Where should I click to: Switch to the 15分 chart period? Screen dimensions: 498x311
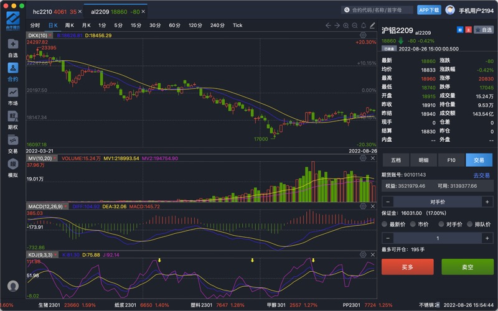(x=136, y=26)
